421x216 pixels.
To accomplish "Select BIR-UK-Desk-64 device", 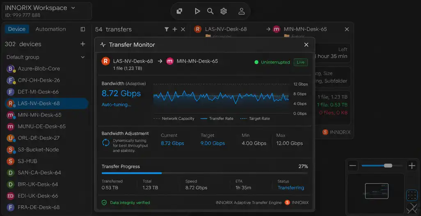I will click(x=46, y=184).
